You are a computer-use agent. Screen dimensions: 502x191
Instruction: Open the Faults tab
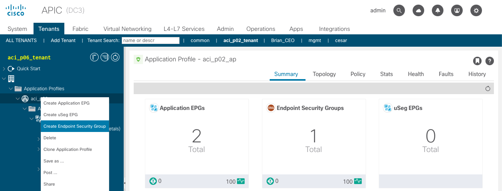[446, 74]
